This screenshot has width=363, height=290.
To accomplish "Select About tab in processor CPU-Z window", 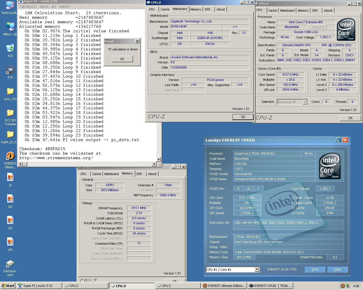I will pos(328,10).
